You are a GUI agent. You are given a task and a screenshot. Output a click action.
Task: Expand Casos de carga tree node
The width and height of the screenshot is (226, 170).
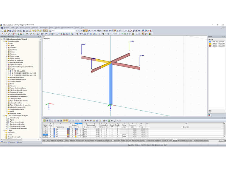point(6,118)
